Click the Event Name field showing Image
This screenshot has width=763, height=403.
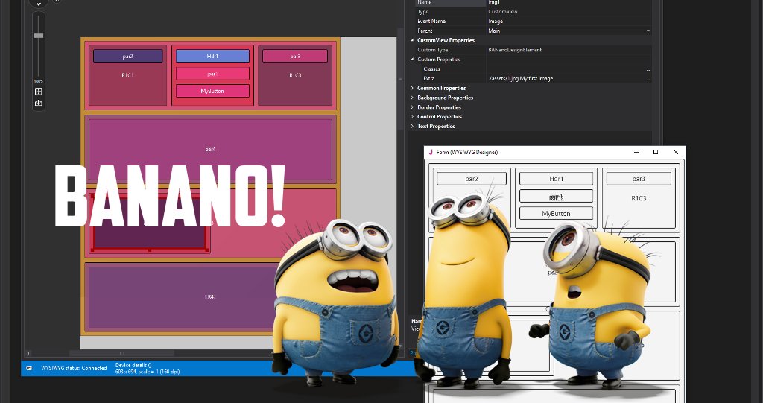click(566, 22)
